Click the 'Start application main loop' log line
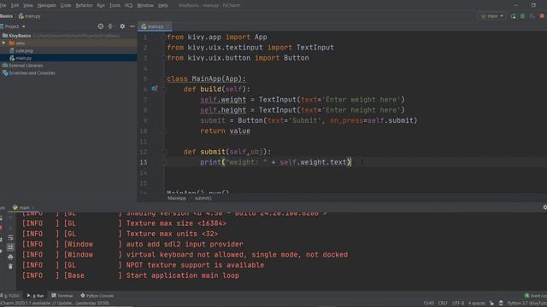This screenshot has width=547, height=307. pos(182,275)
